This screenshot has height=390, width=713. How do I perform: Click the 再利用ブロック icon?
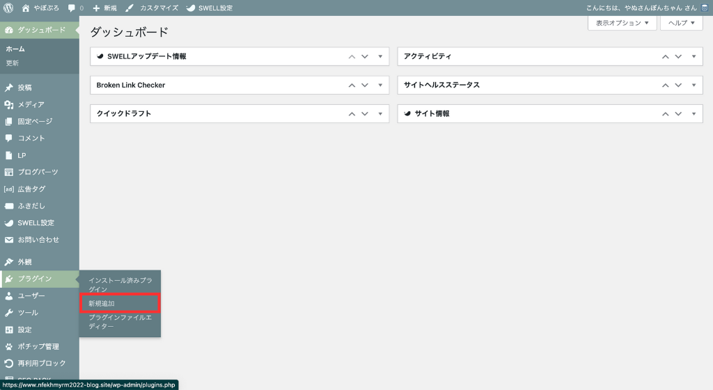(x=8, y=363)
